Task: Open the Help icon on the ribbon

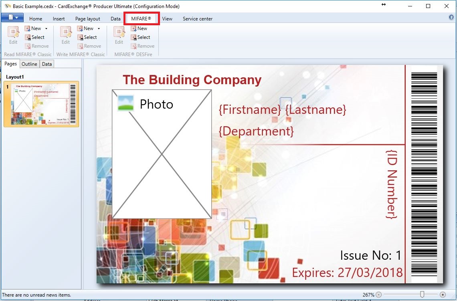Action: (451, 18)
